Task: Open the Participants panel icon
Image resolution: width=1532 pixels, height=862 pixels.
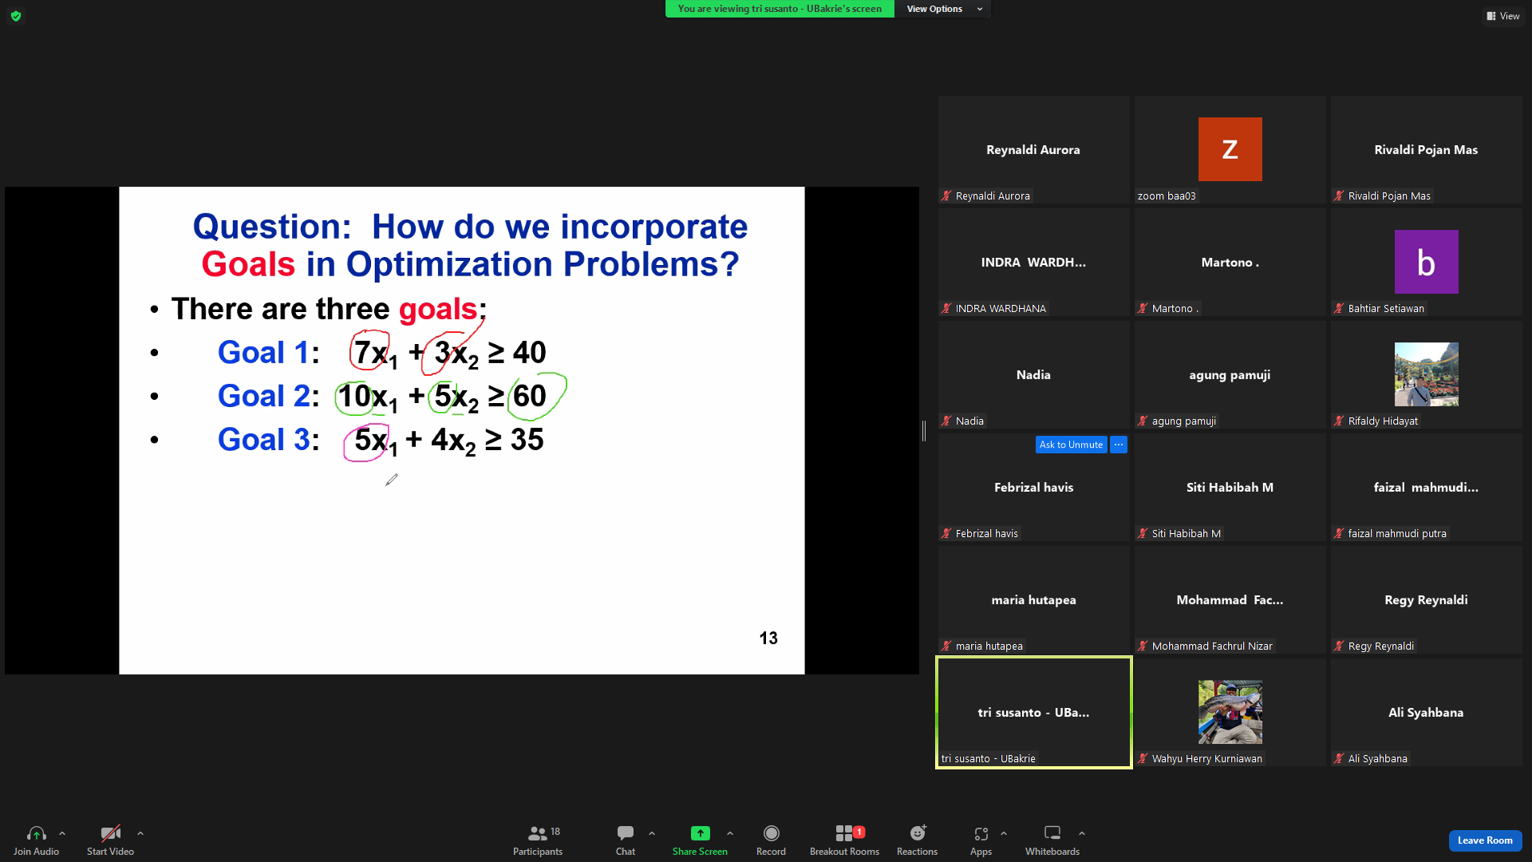Action: 538,833
